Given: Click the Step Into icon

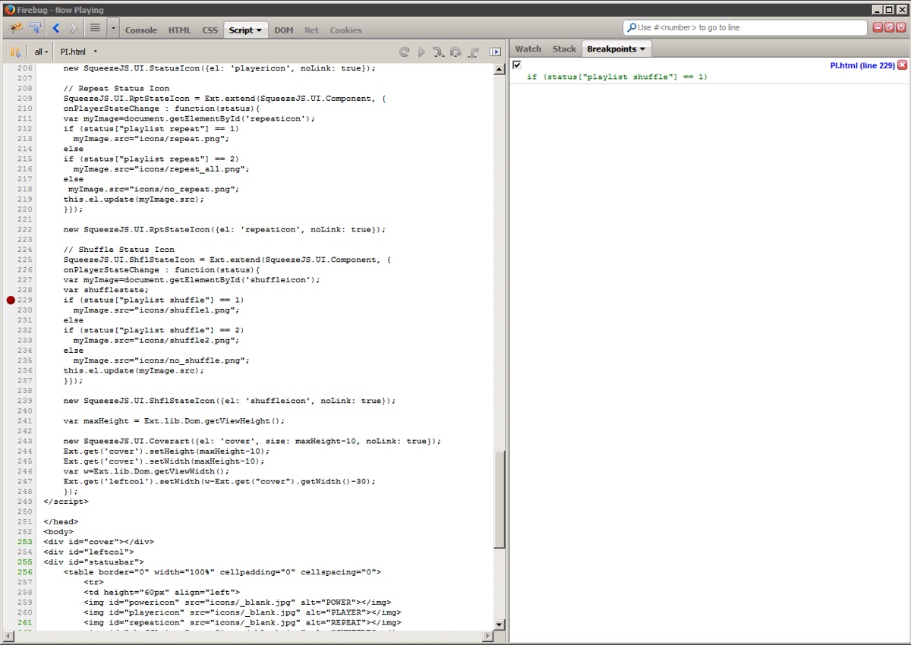Looking at the screenshot, I should (x=438, y=52).
